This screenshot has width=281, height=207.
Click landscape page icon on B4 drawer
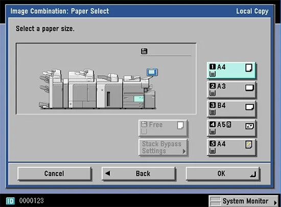[x=249, y=107]
